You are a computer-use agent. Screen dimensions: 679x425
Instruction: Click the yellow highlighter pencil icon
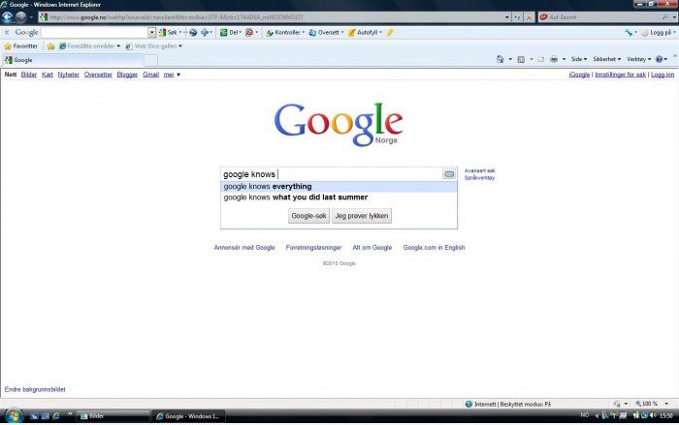click(390, 32)
